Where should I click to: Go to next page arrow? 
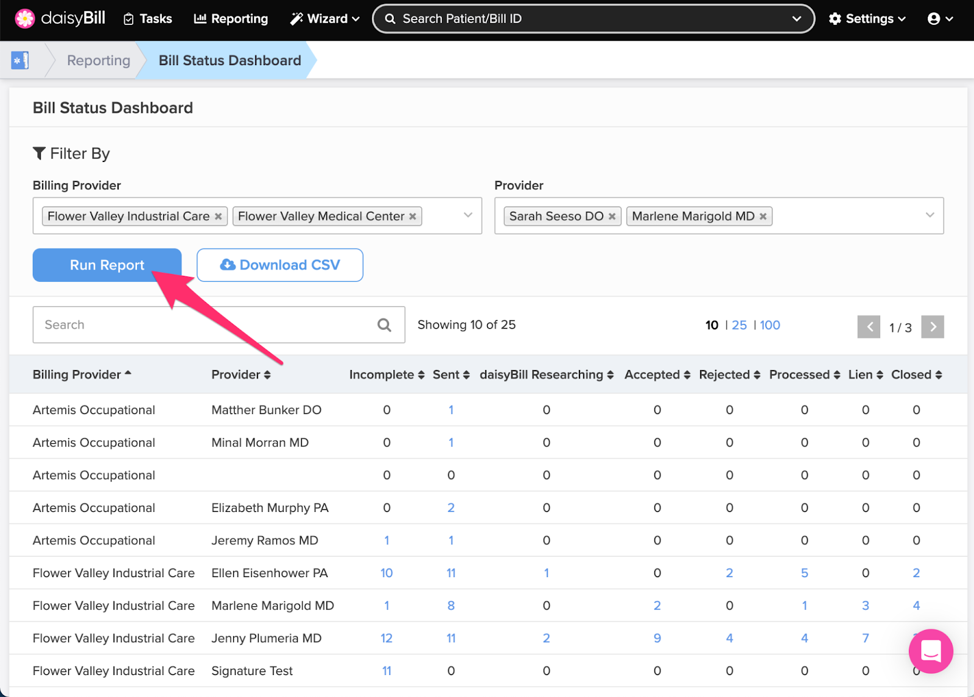(933, 327)
